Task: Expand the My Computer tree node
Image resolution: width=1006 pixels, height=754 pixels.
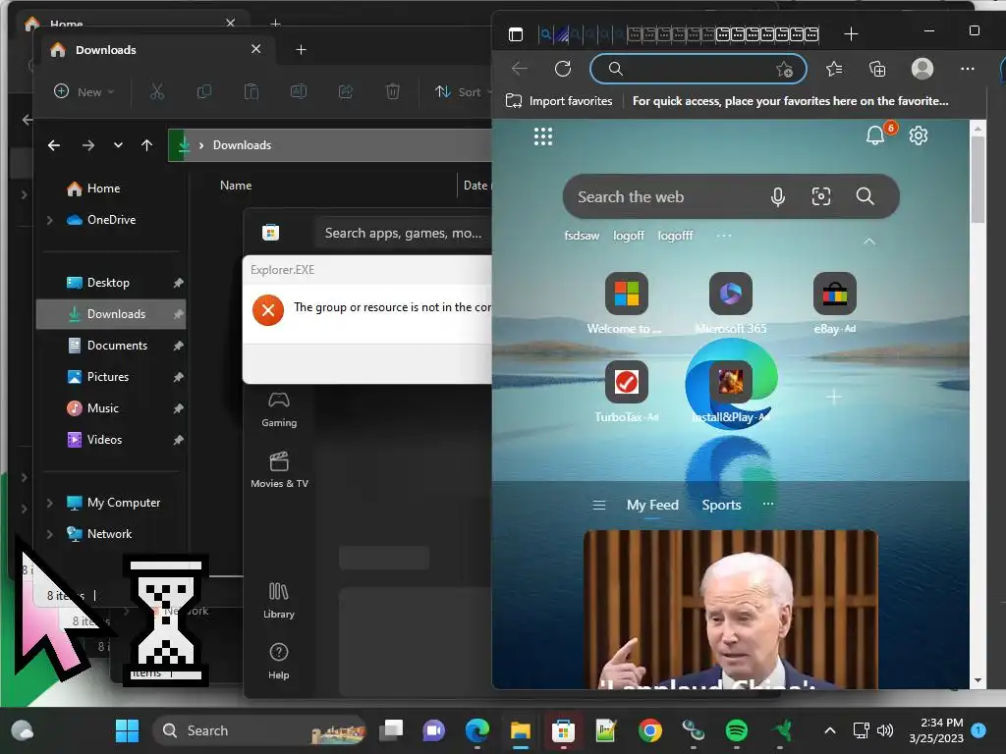Action: pos(50,503)
